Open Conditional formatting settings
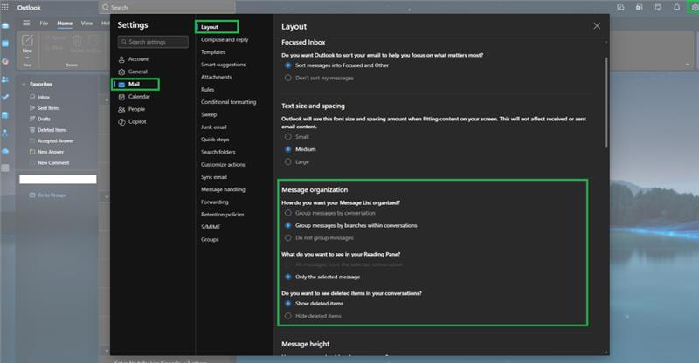 point(228,102)
